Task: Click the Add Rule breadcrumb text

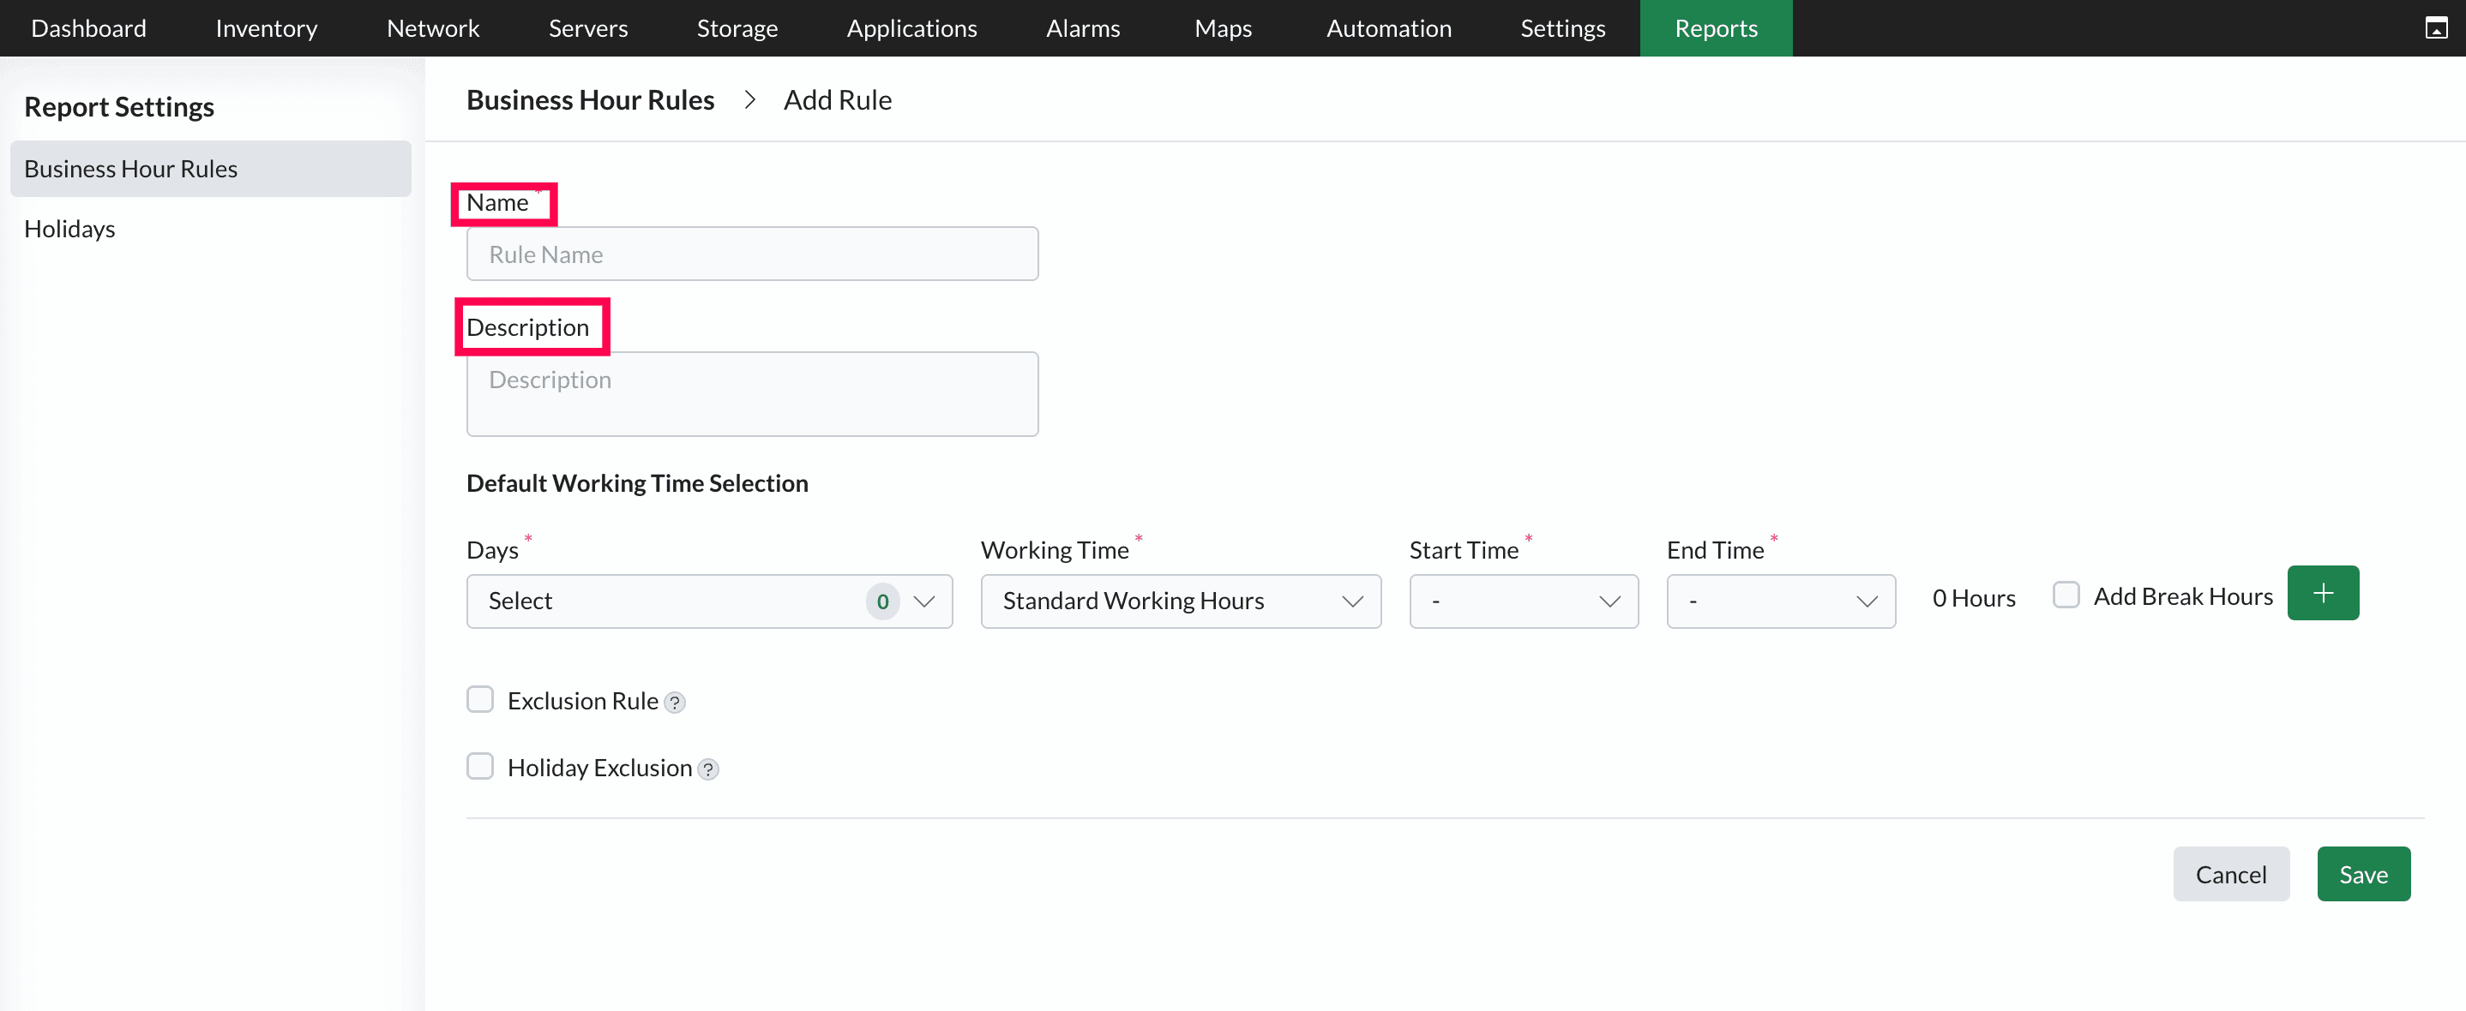Action: pyautogui.click(x=837, y=99)
